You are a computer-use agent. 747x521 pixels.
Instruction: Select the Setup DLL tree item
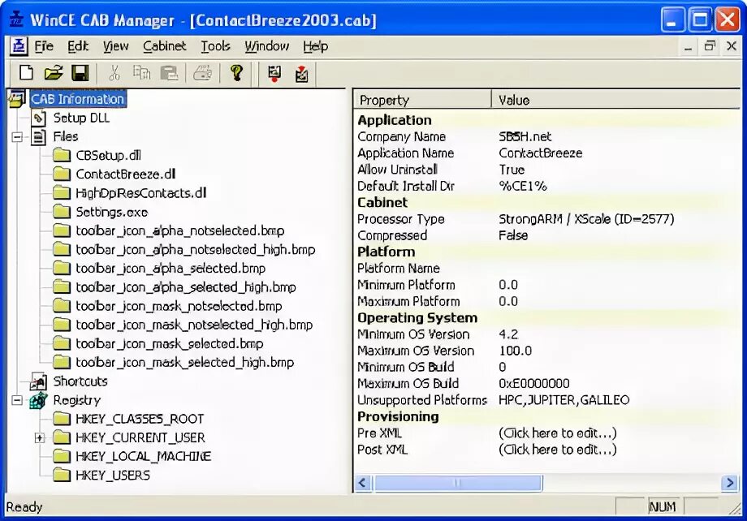[81, 118]
